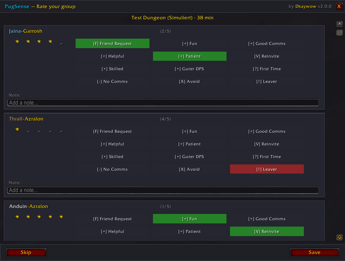Focus the note field for Jaina-Garrosh
The width and height of the screenshot is (345, 261).
point(163,103)
